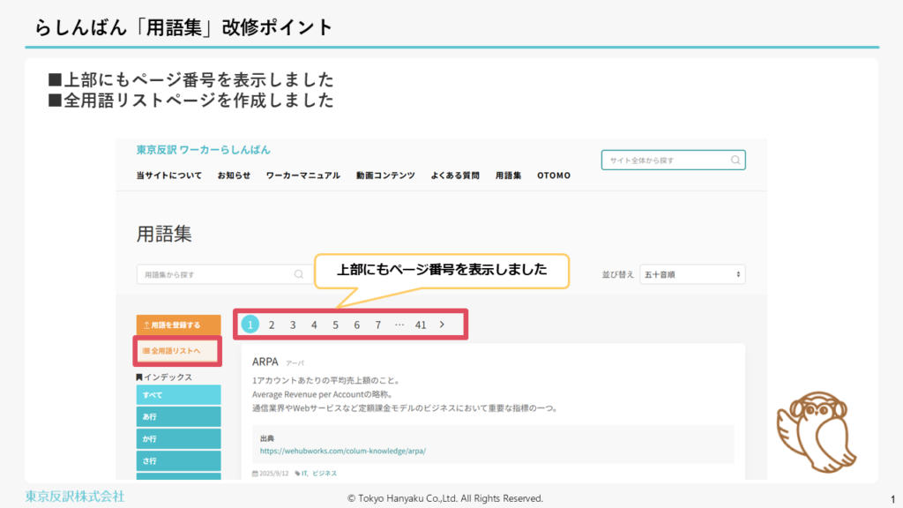The height and width of the screenshot is (508, 903).
Task: Open the ワーカーマニュアル menu
Action: tap(302, 176)
